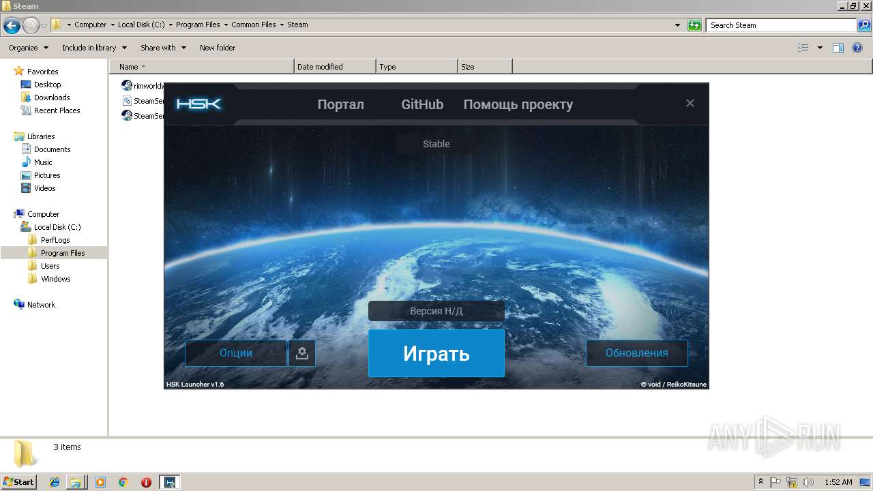Click Common Files in address breadcrumb
This screenshot has height=491, width=873.
tap(254, 25)
